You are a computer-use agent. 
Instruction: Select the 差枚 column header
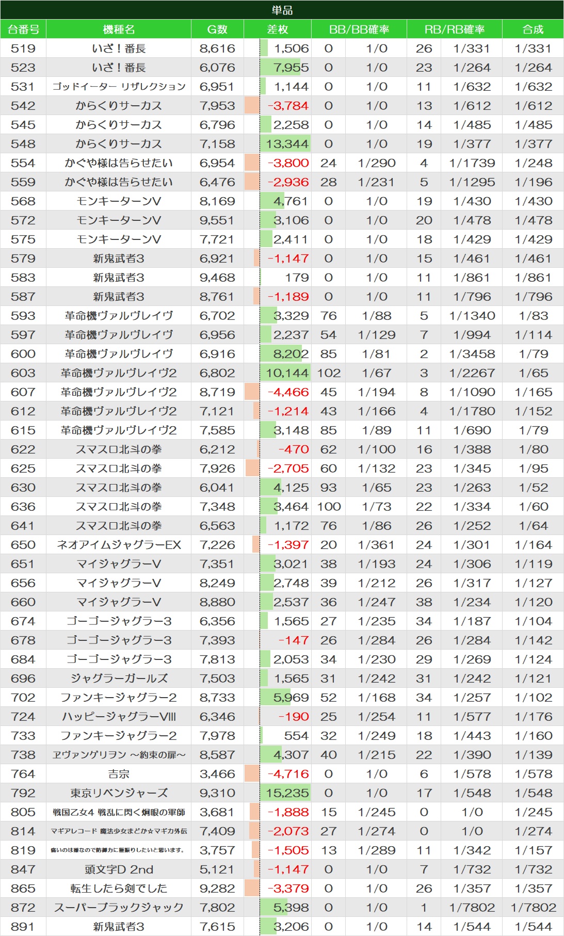(x=278, y=29)
